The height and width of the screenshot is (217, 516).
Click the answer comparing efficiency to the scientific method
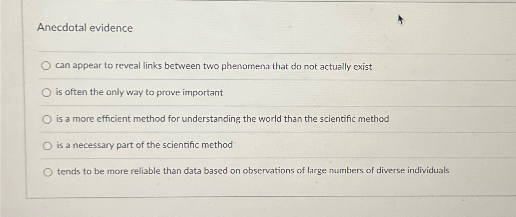(223, 119)
